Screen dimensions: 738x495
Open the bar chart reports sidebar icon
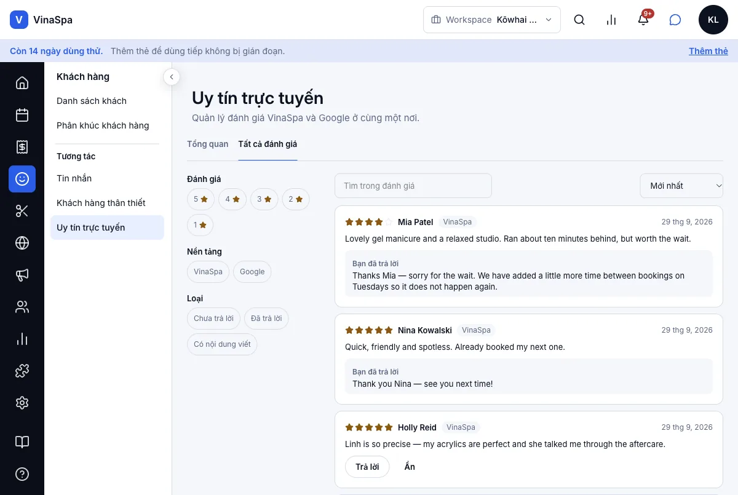click(x=22, y=339)
